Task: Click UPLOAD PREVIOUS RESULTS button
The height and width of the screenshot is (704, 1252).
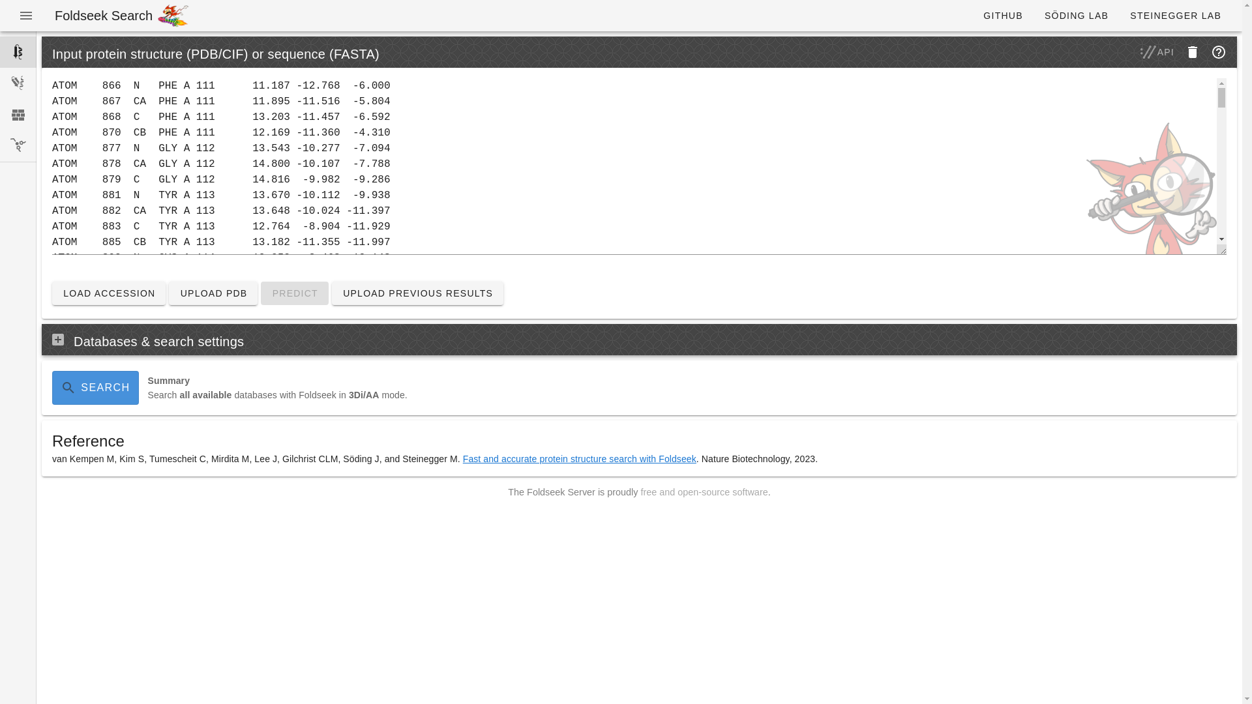Action: click(x=417, y=293)
